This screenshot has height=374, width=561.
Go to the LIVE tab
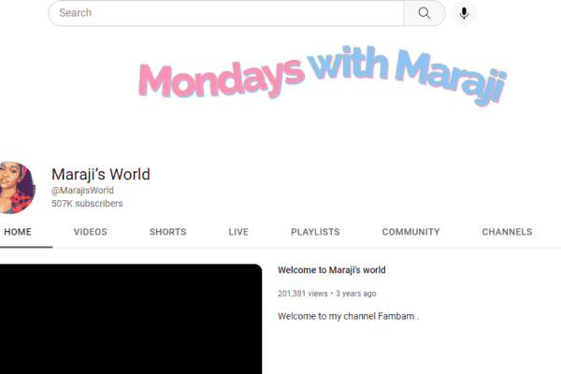click(x=238, y=232)
